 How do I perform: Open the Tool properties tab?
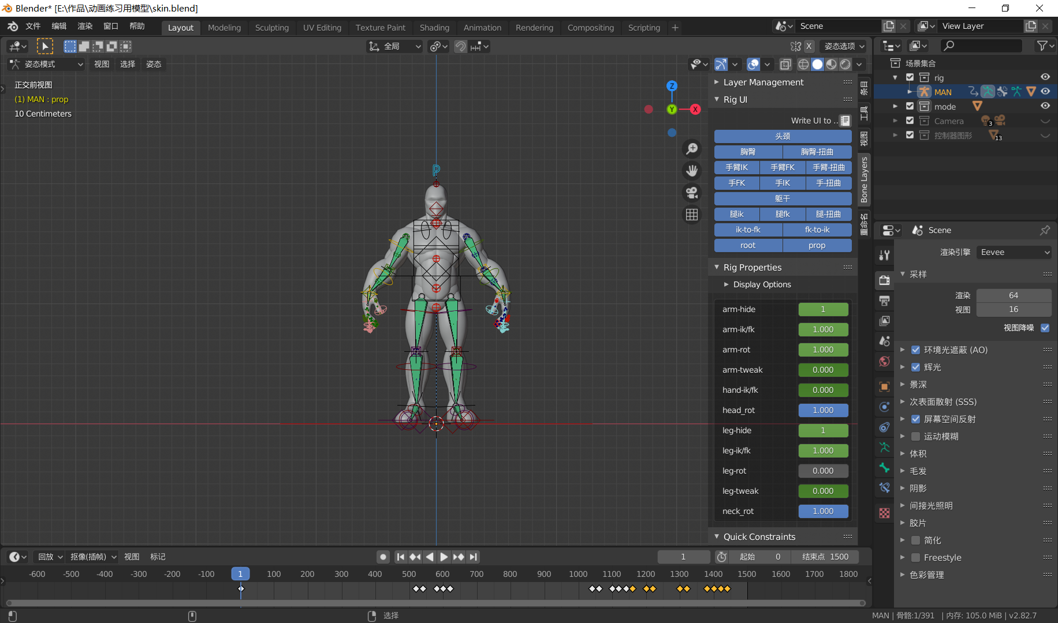(x=884, y=255)
